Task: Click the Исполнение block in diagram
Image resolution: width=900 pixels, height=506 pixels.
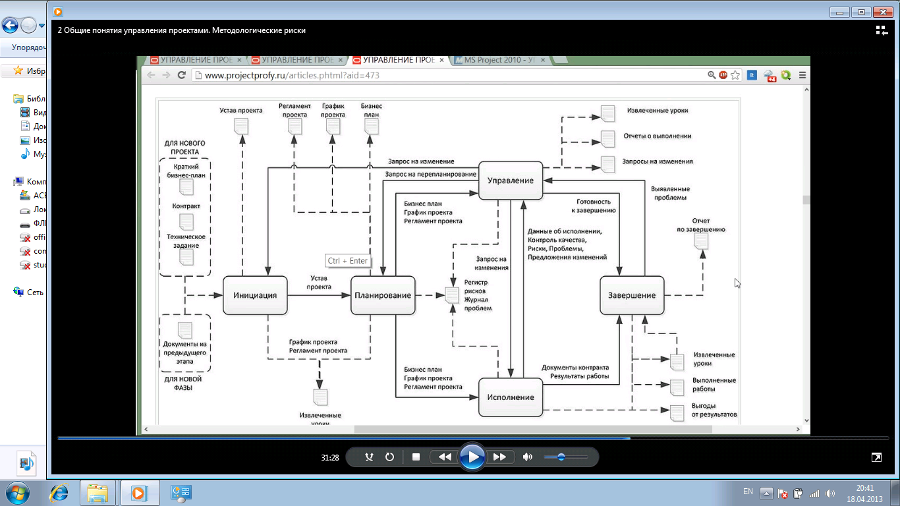Action: pyautogui.click(x=511, y=397)
